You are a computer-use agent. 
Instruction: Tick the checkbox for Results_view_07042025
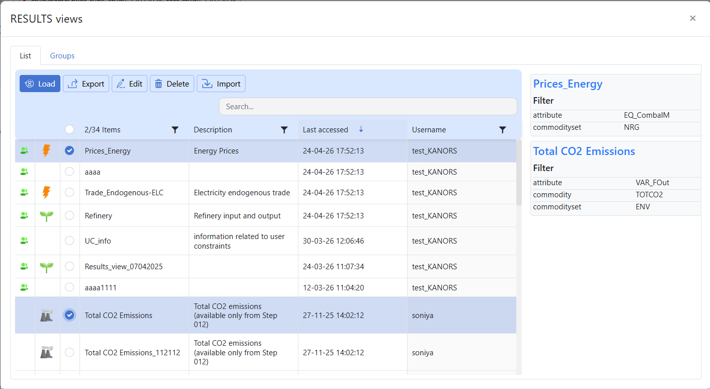(x=69, y=266)
